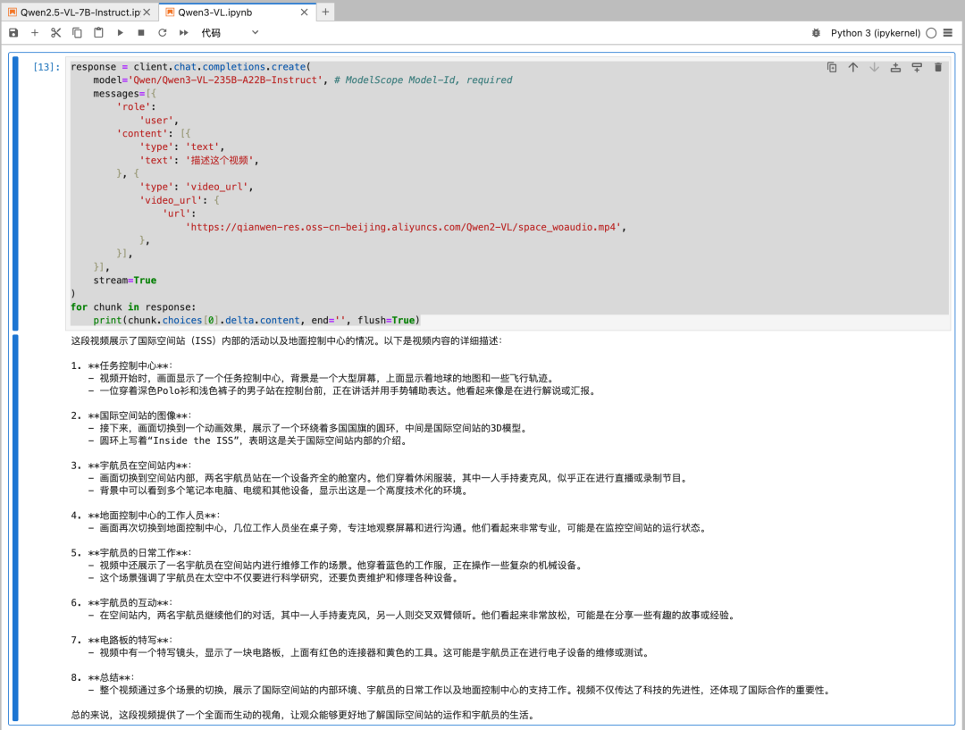Viewport: 965px width, 730px height.
Task: Click the ModelScope Model-Id comment
Action: [424, 80]
